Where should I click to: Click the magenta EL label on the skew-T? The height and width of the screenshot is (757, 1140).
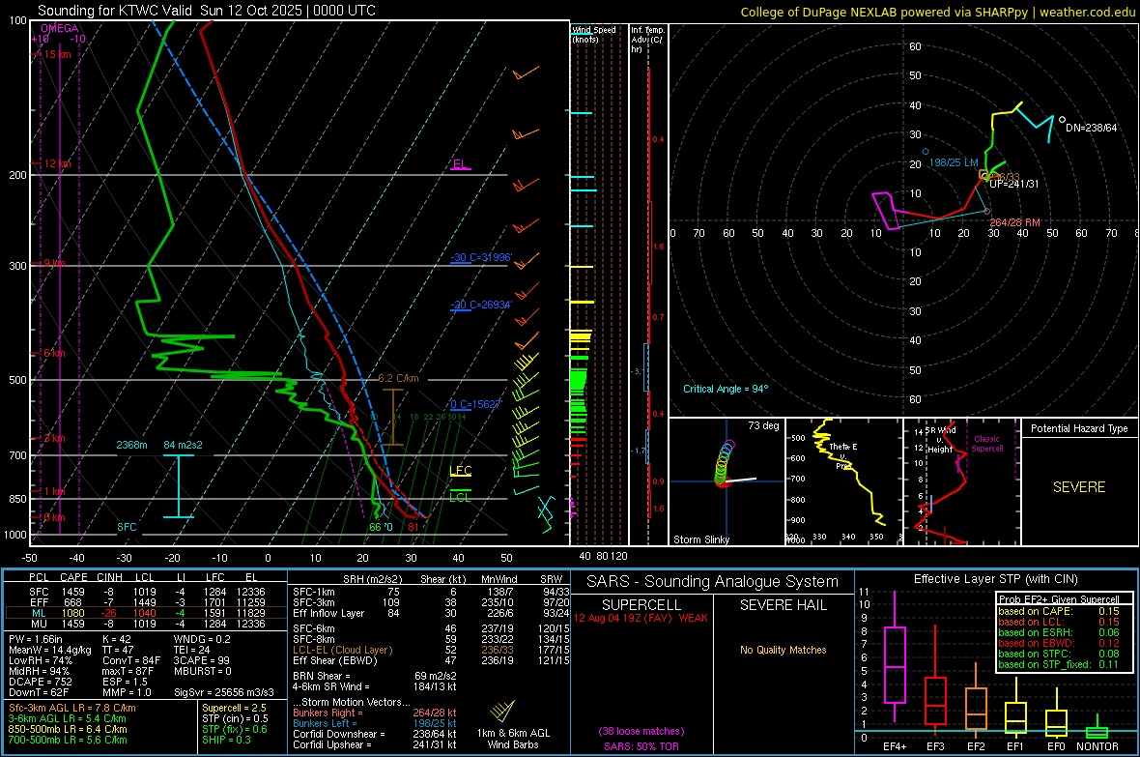[x=460, y=163]
